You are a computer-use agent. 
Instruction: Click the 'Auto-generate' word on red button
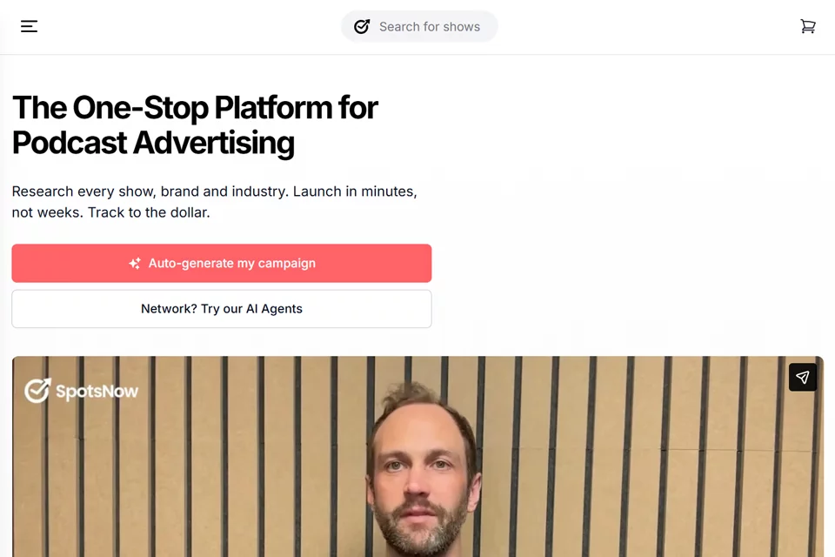pos(190,264)
